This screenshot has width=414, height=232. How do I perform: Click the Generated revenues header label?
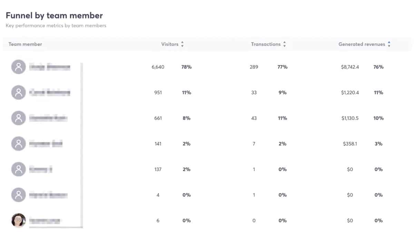362,44
